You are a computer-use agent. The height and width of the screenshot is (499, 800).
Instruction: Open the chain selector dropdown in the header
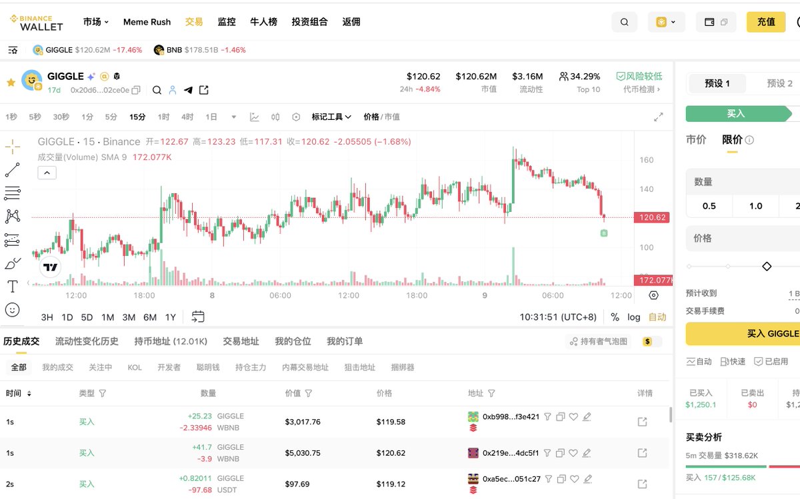click(666, 22)
